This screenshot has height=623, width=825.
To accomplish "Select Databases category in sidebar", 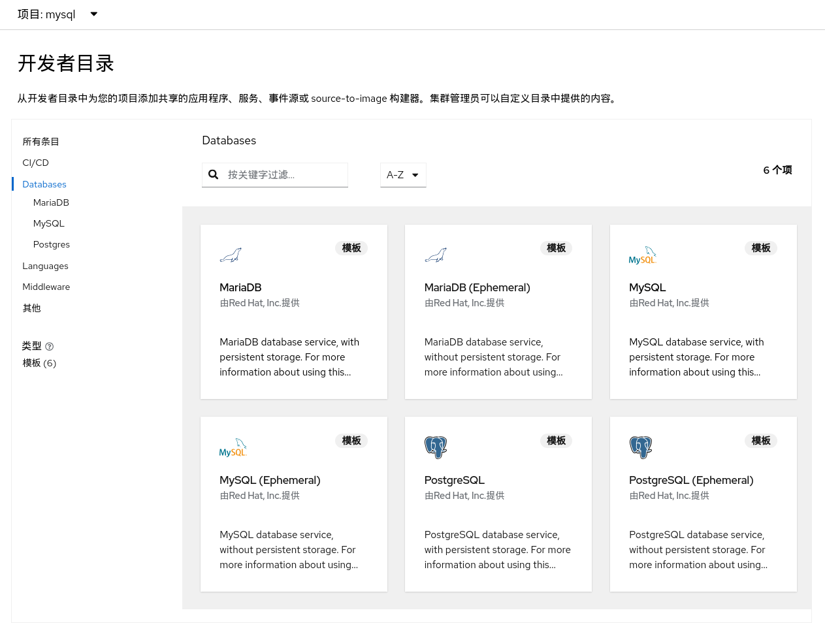I will click(44, 184).
